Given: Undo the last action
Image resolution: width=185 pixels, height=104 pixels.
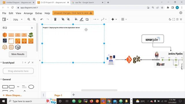Looking at the screenshot, I should coord(42,19).
